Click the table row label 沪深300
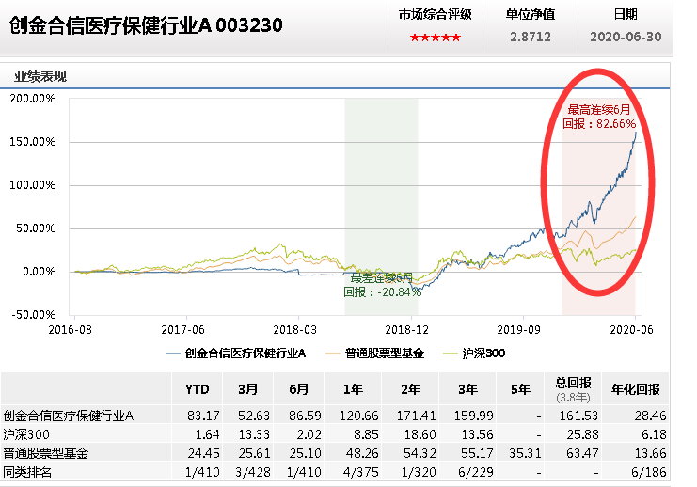Screen dimensions: 697x487 click(x=26, y=434)
